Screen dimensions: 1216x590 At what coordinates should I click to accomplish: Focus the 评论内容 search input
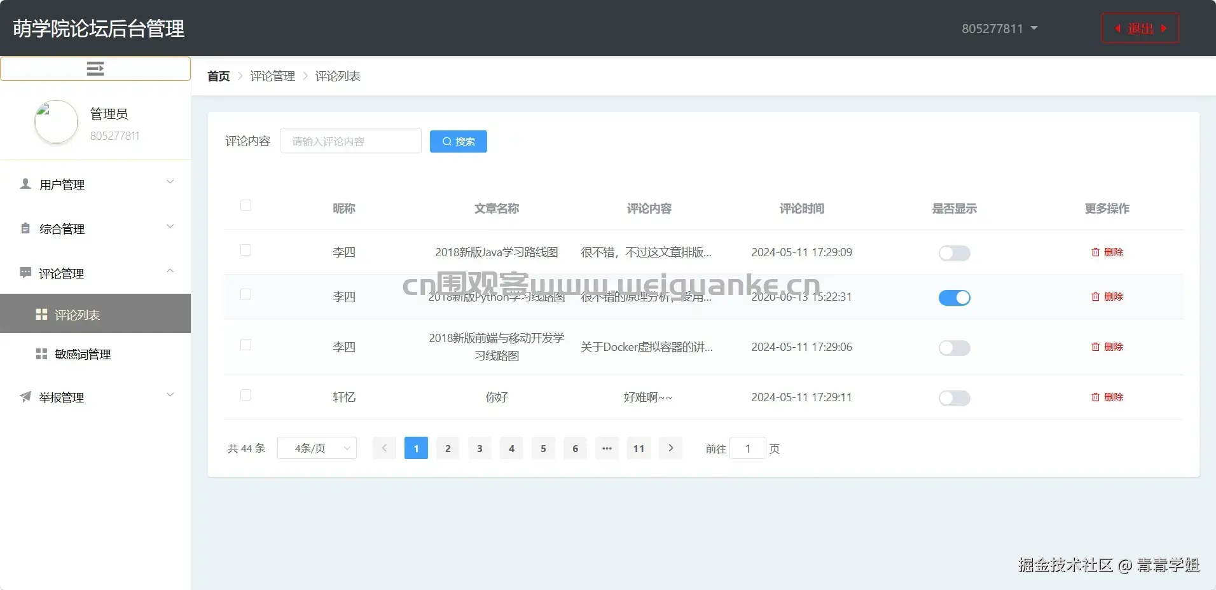click(x=350, y=141)
